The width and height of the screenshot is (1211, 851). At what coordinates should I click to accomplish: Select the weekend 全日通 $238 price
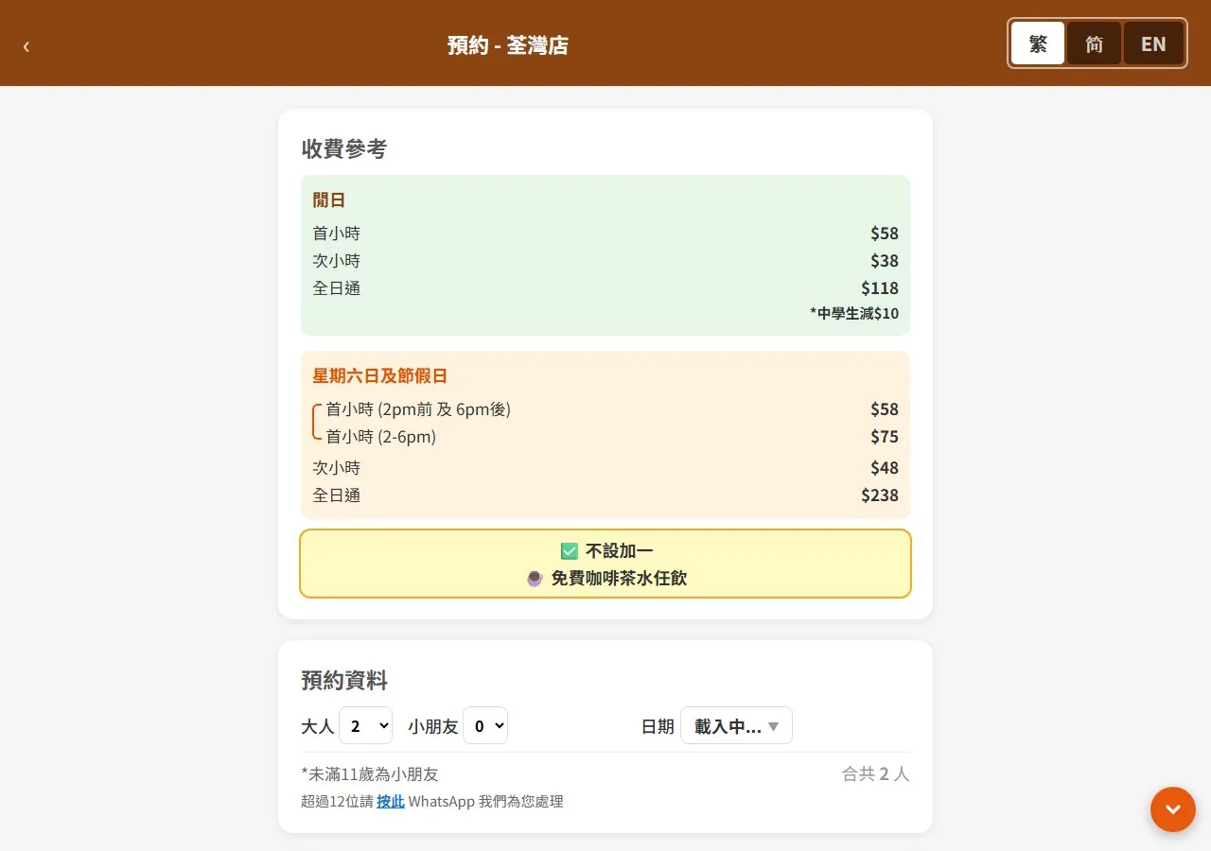click(880, 495)
